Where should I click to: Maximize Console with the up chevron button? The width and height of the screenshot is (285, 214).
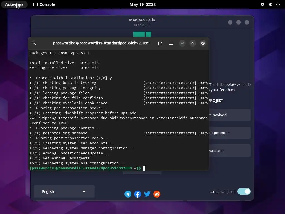tap(193, 43)
